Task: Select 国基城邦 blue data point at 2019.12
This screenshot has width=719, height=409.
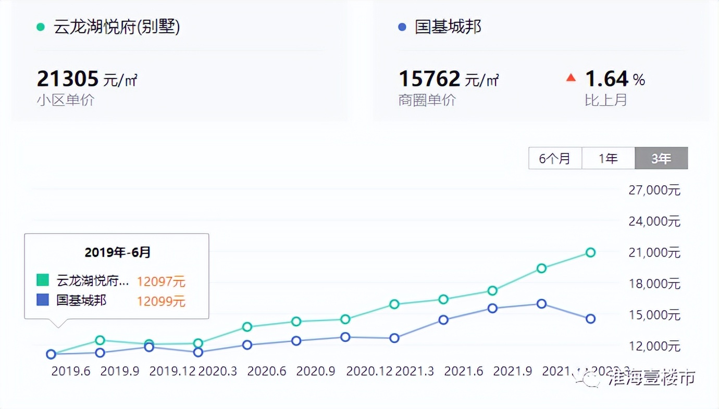Action: click(x=149, y=347)
